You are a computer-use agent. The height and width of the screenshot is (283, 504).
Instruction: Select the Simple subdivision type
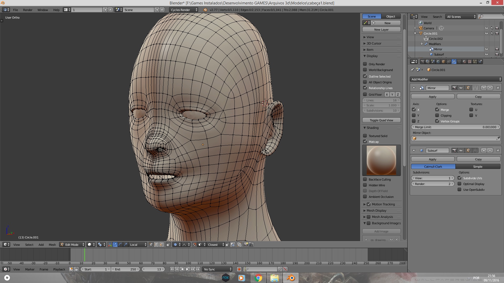click(x=478, y=166)
